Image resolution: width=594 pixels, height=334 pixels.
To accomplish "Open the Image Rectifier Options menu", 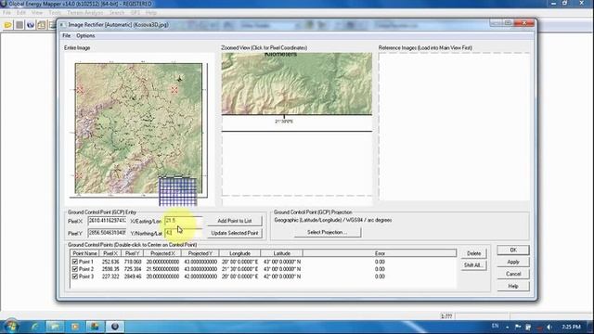I will [85, 35].
